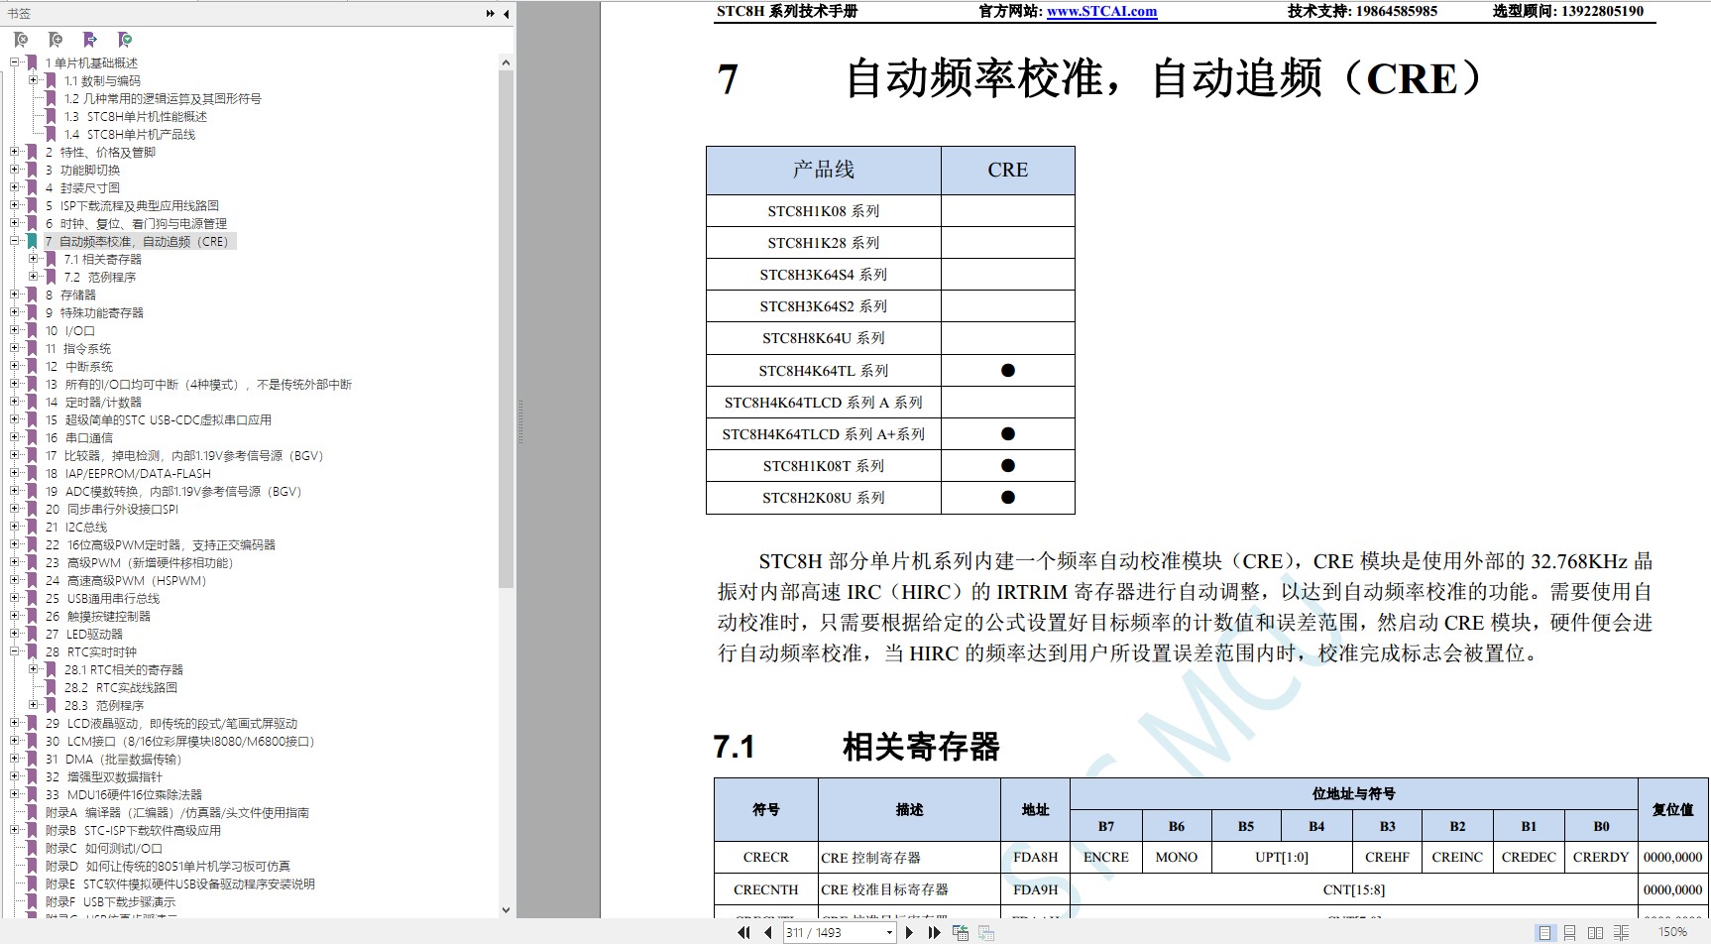Collapse chapter 1 单片机基础概述 node
Image resolution: width=1711 pixels, height=944 pixels.
click(x=15, y=62)
